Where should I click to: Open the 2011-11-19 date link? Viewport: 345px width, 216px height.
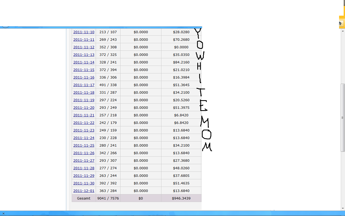(84, 100)
